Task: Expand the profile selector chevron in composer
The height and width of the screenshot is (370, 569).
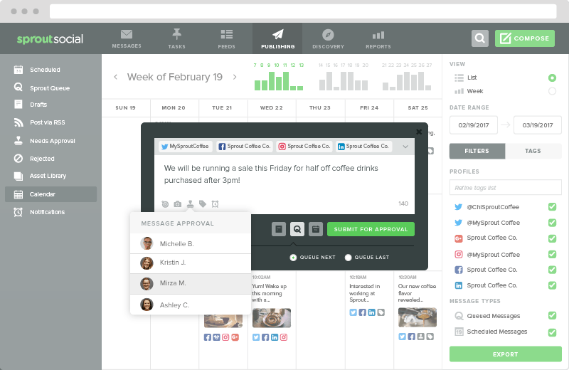Action: tap(405, 147)
